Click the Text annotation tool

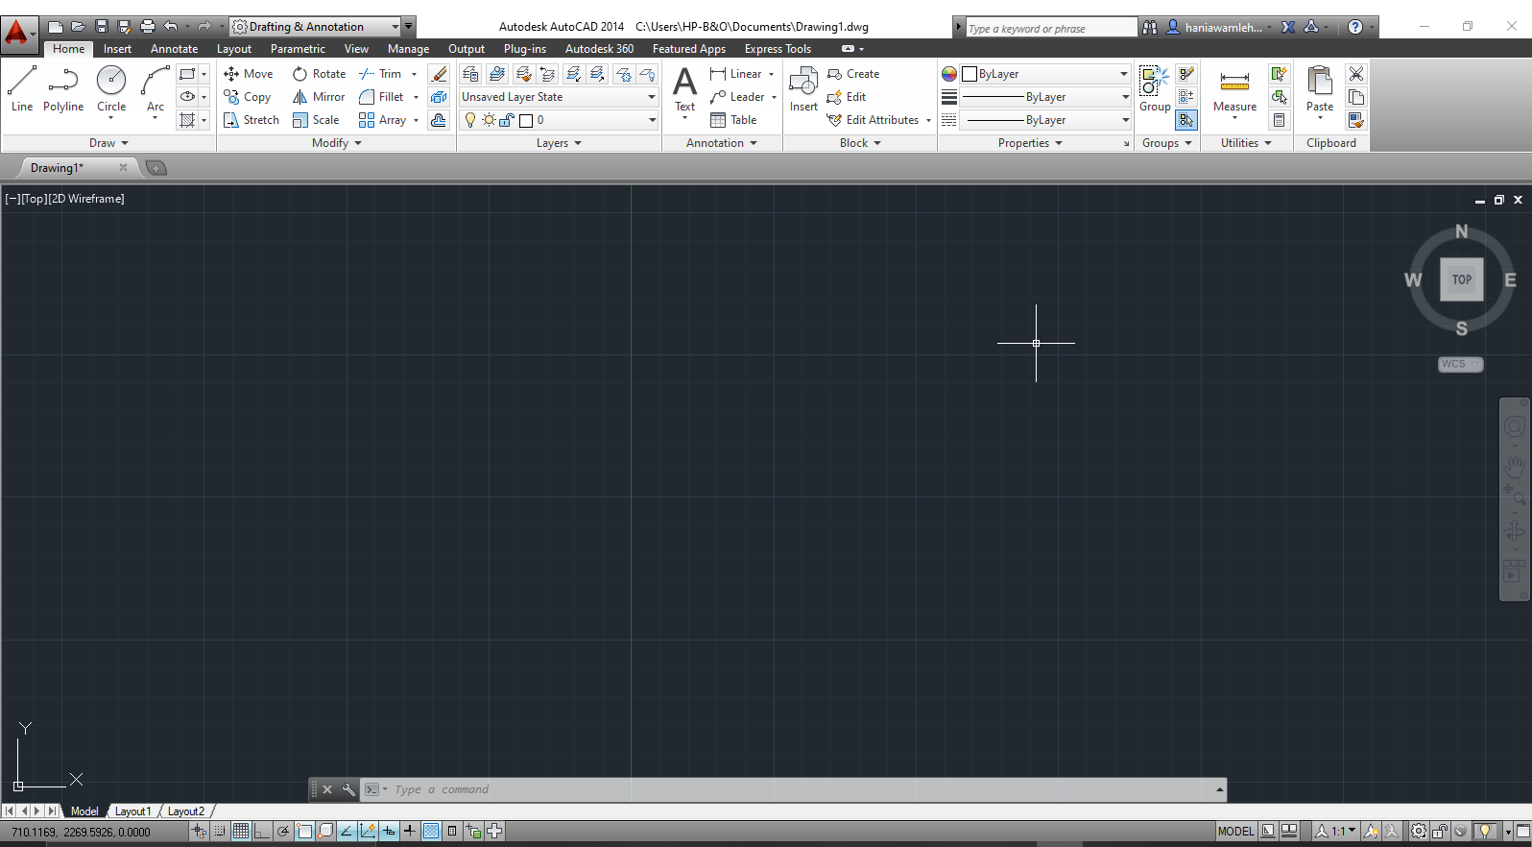click(684, 90)
